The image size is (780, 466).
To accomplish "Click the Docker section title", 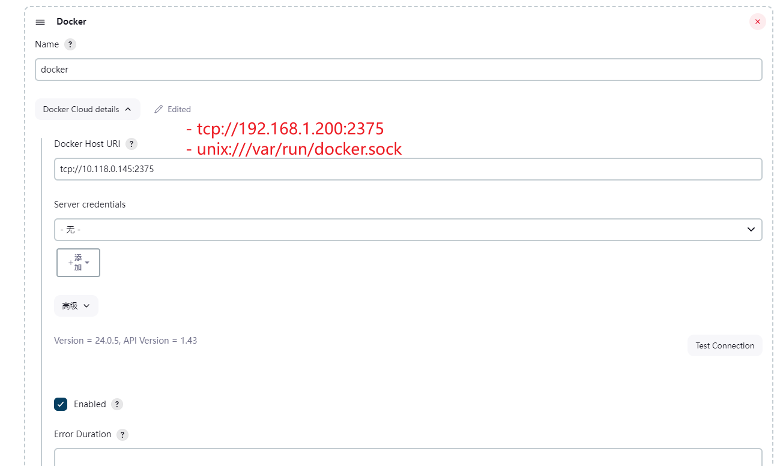I will [71, 22].
